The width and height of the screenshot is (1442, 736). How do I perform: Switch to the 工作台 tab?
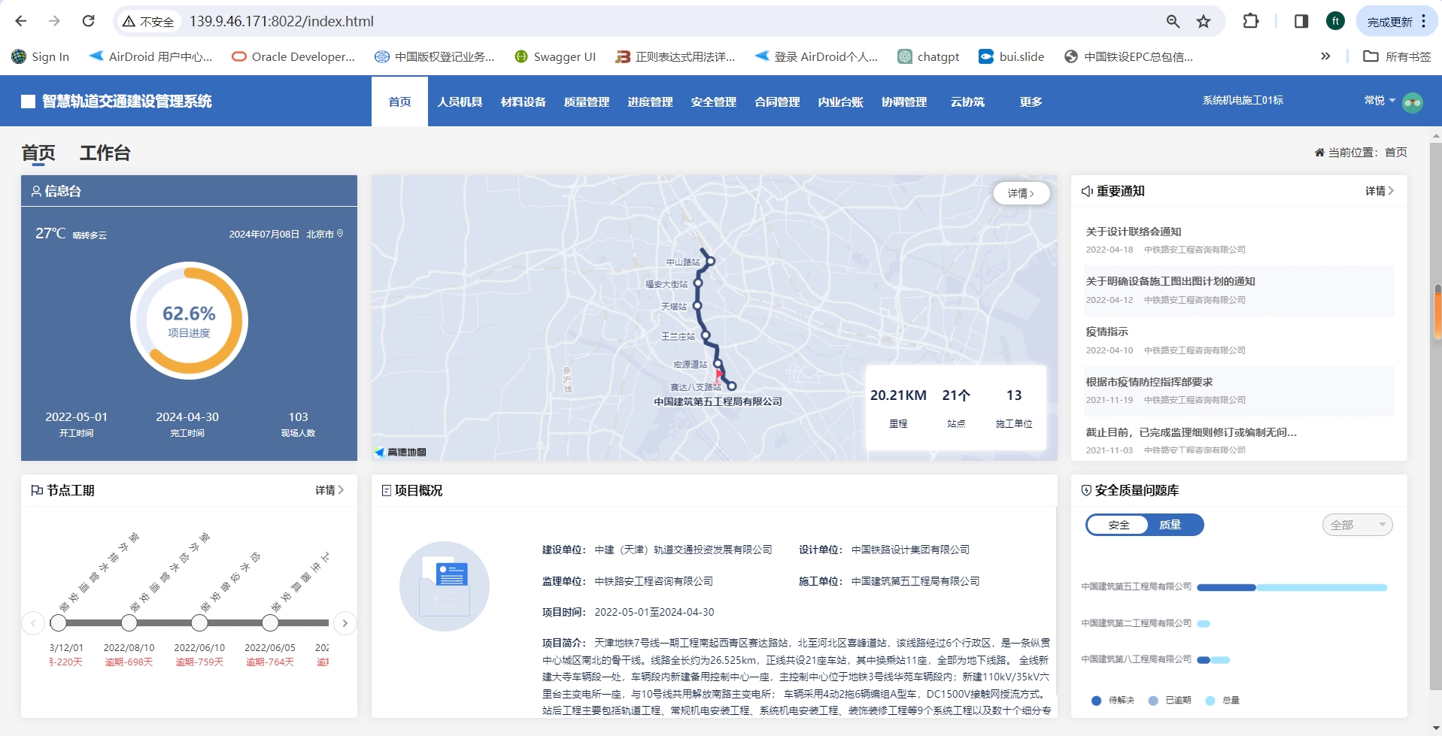[105, 153]
